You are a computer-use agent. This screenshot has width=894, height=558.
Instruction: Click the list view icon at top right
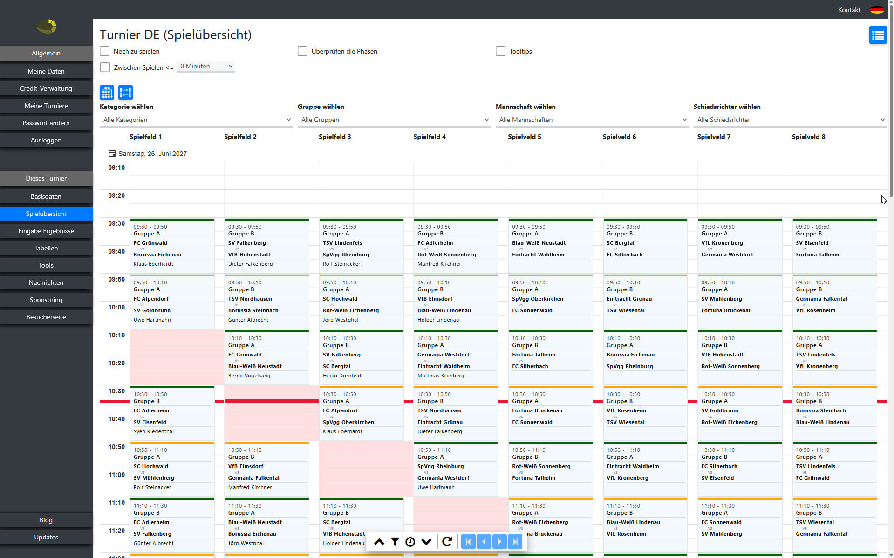tap(878, 35)
